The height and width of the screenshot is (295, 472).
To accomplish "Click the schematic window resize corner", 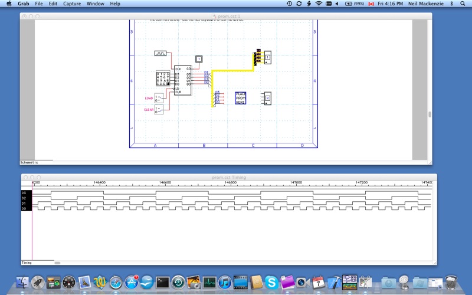I will (x=430, y=163).
